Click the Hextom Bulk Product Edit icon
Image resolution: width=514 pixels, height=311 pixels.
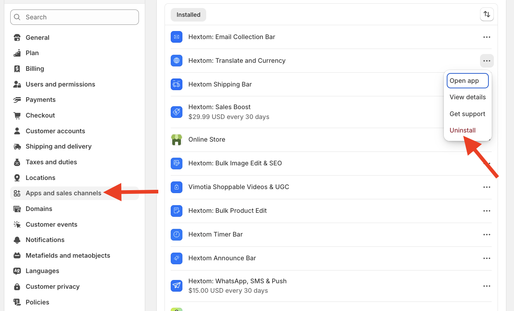pyautogui.click(x=177, y=211)
